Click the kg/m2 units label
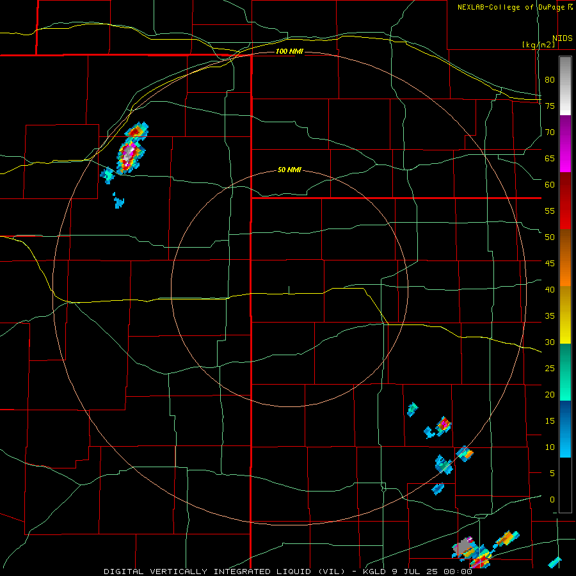The width and height of the screenshot is (576, 576). pos(538,45)
